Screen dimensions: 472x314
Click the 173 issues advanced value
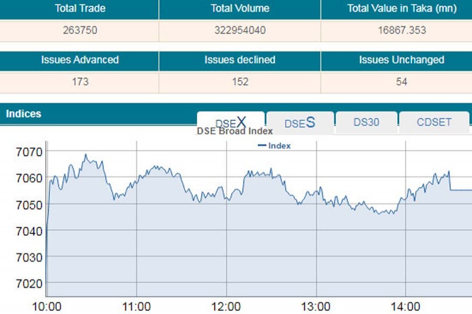[x=80, y=82]
